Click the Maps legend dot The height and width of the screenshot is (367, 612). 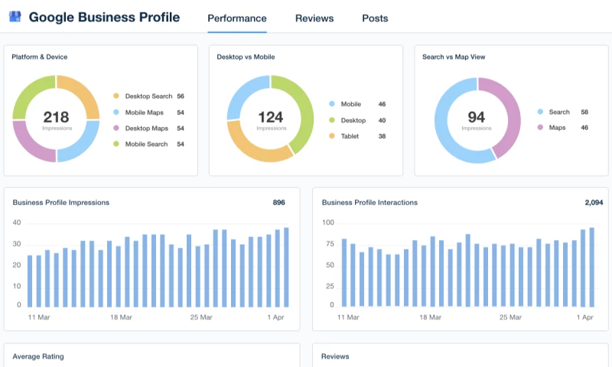coord(540,128)
